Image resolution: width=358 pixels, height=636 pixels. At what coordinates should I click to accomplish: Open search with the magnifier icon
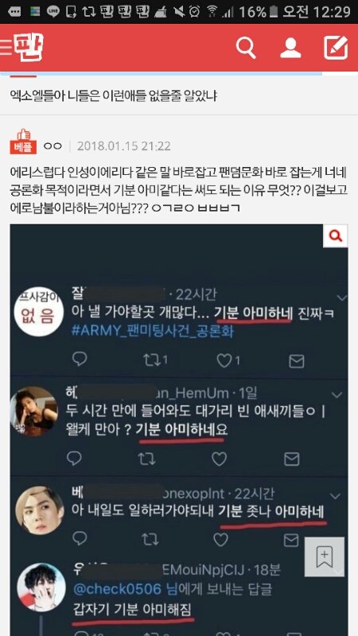[246, 48]
